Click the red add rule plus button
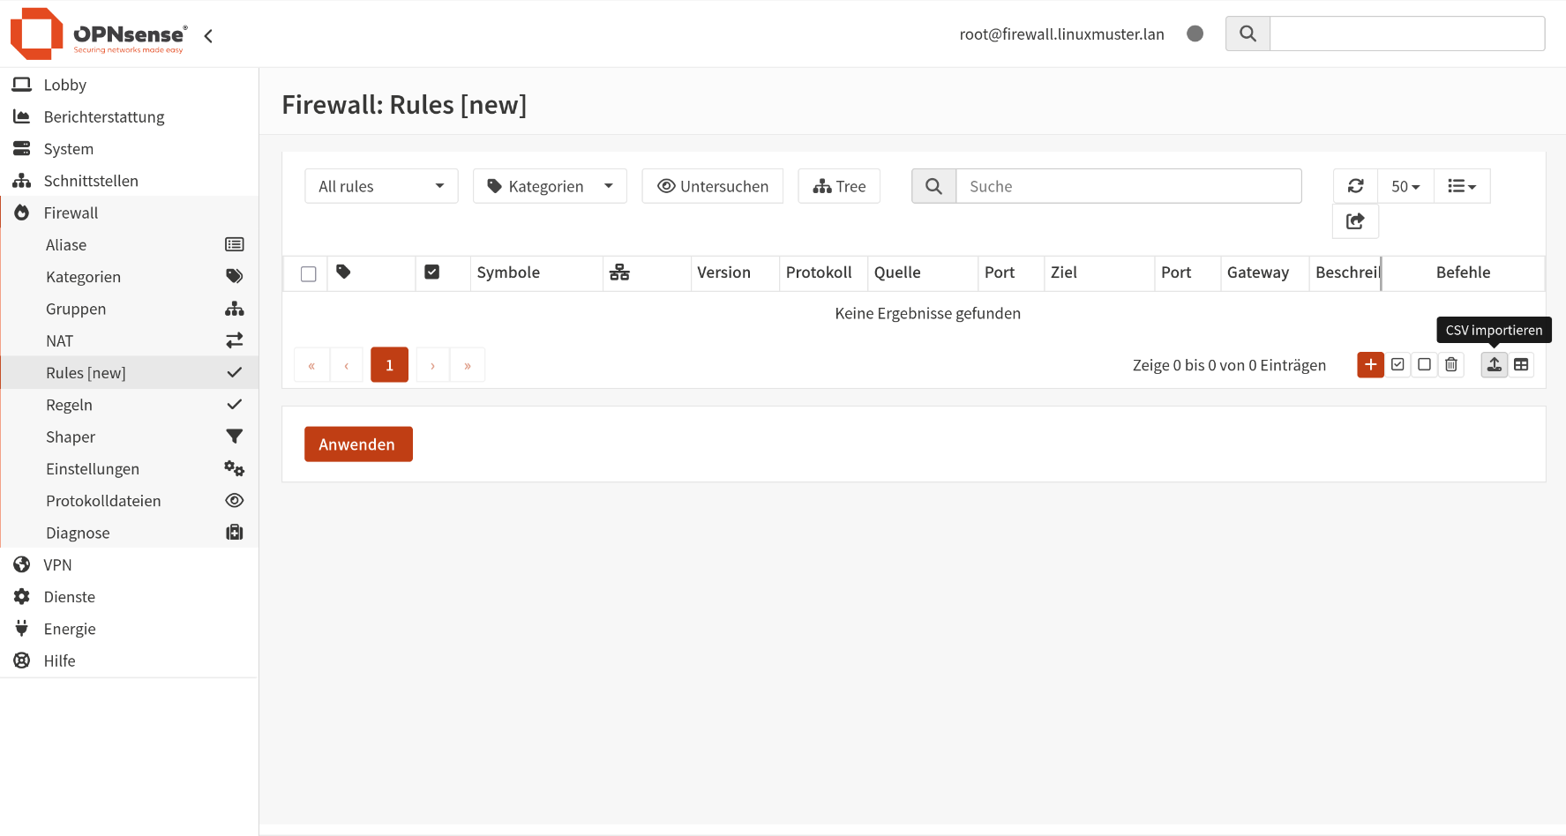Image resolution: width=1566 pixels, height=836 pixels. tap(1370, 365)
